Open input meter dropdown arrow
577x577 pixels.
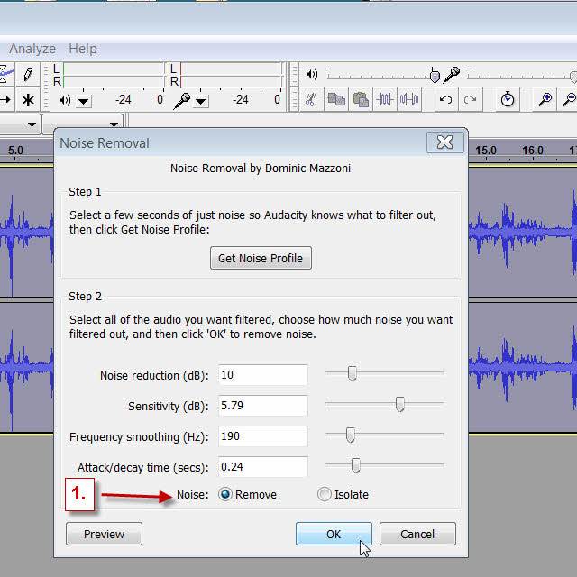[200, 101]
